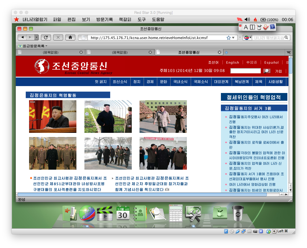Click the greenhouse photo thumbnail
The width and height of the screenshot is (307, 248).
click(108, 117)
